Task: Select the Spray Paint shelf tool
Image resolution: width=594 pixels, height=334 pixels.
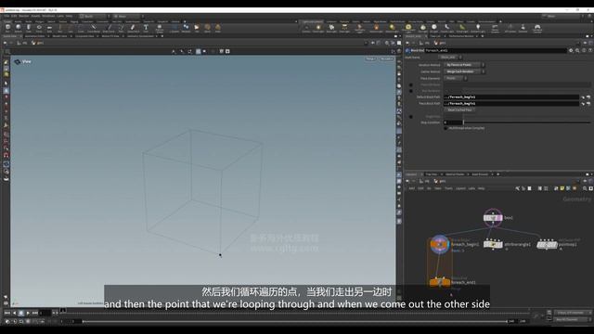Action: pos(133,28)
